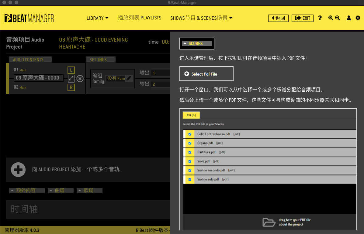Select the R channel icon for track 02
Viewport: 364px width, 234px height.
pyautogui.click(x=71, y=87)
